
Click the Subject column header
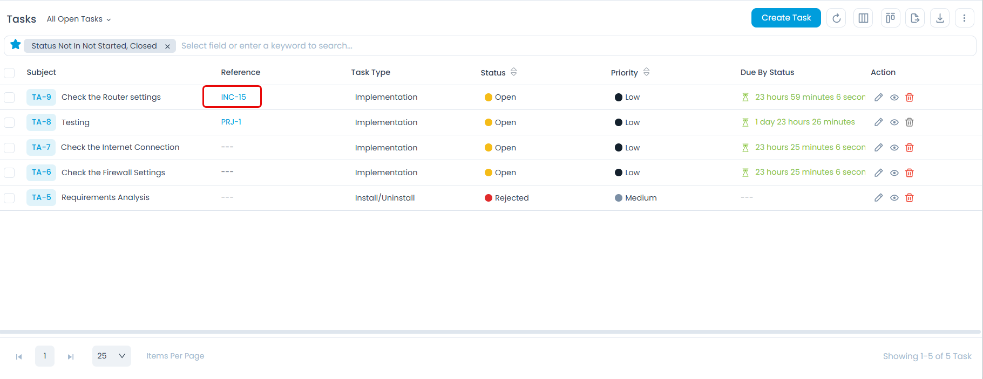[x=41, y=72]
